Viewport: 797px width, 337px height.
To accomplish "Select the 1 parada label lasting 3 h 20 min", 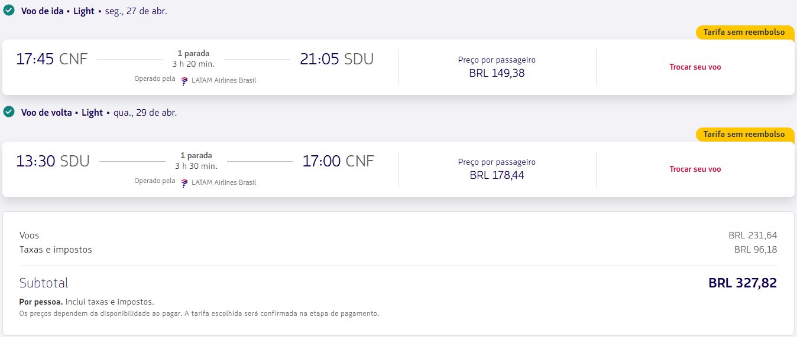I will coord(193,54).
